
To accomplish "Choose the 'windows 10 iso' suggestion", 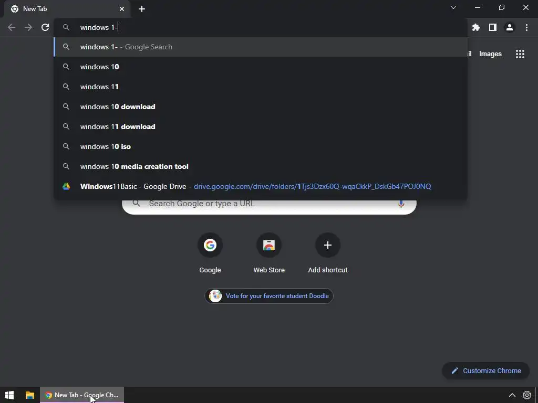I will pyautogui.click(x=261, y=146).
